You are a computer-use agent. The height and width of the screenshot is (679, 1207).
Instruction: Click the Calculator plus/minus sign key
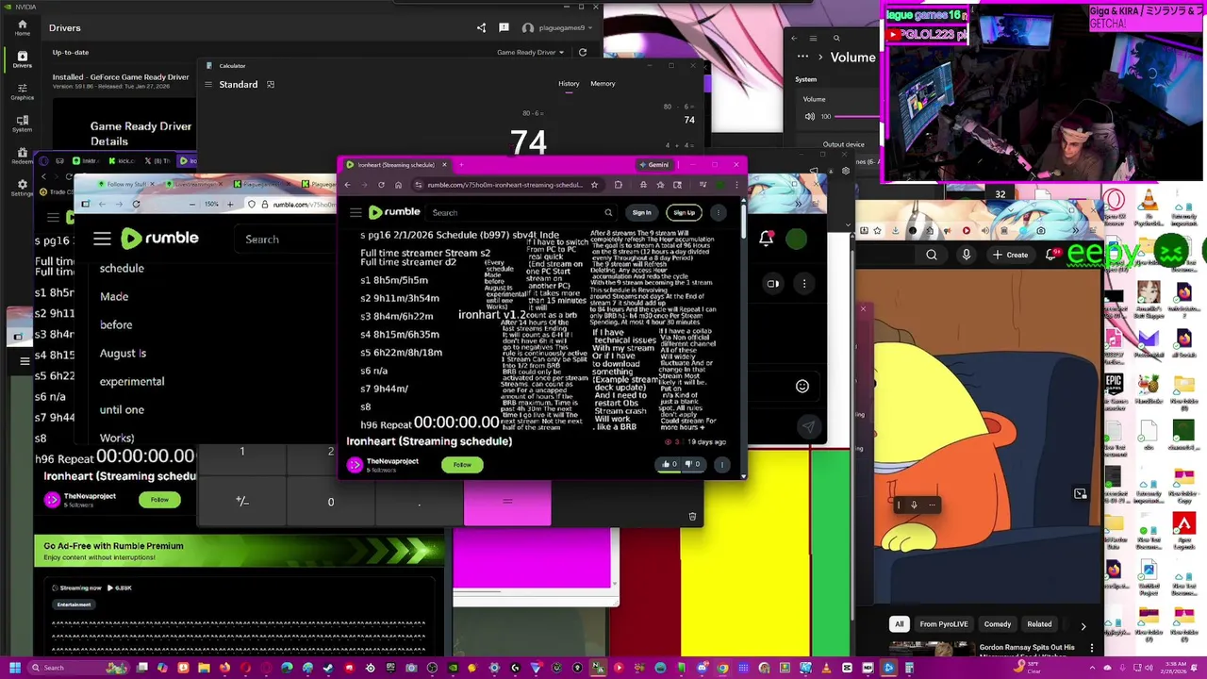coord(242,502)
